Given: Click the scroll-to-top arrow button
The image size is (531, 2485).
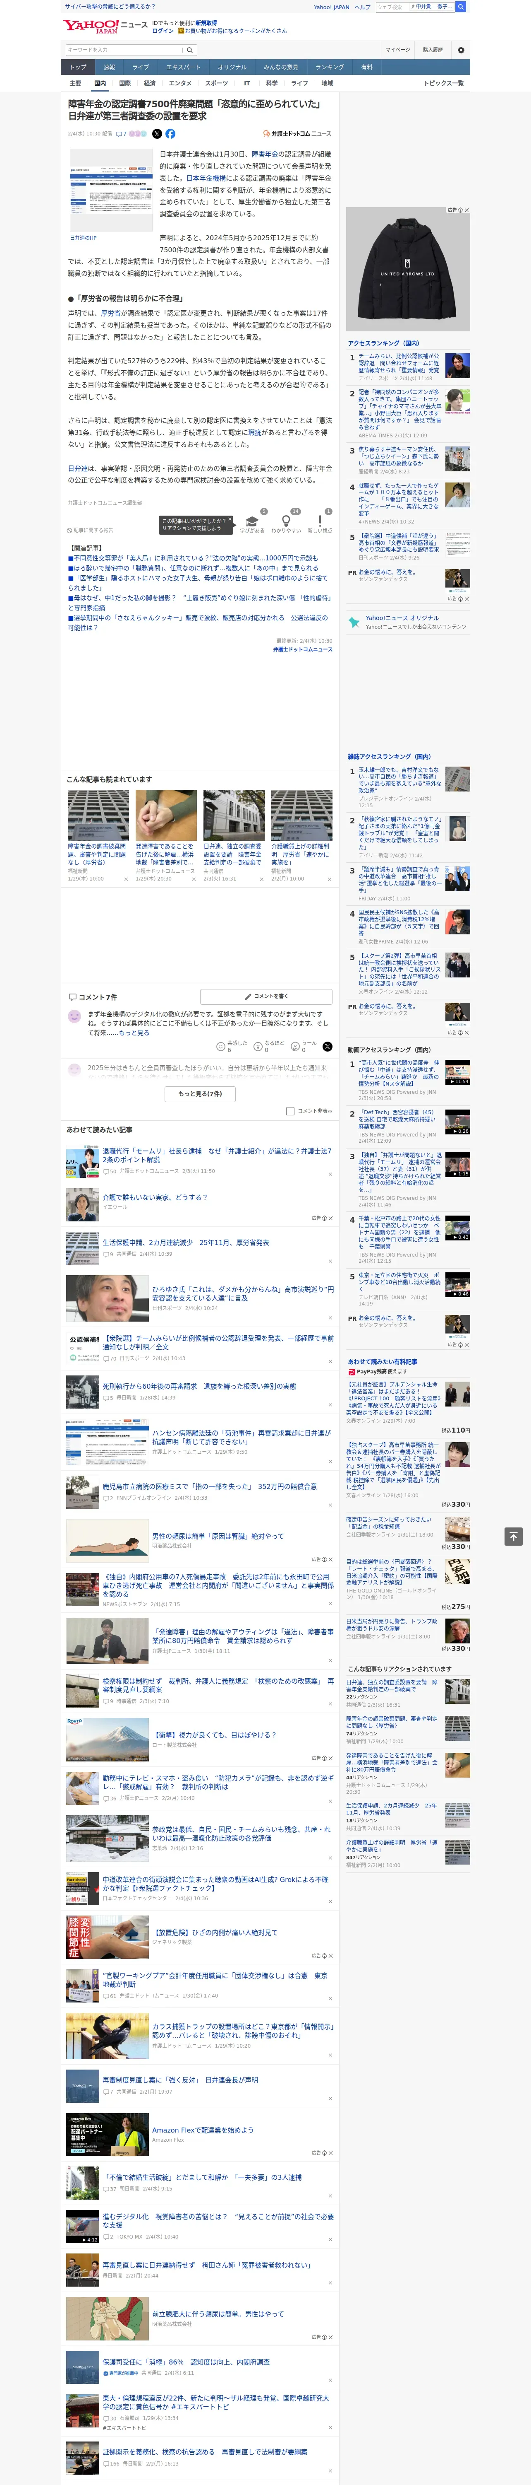Looking at the screenshot, I should tap(514, 1536).
